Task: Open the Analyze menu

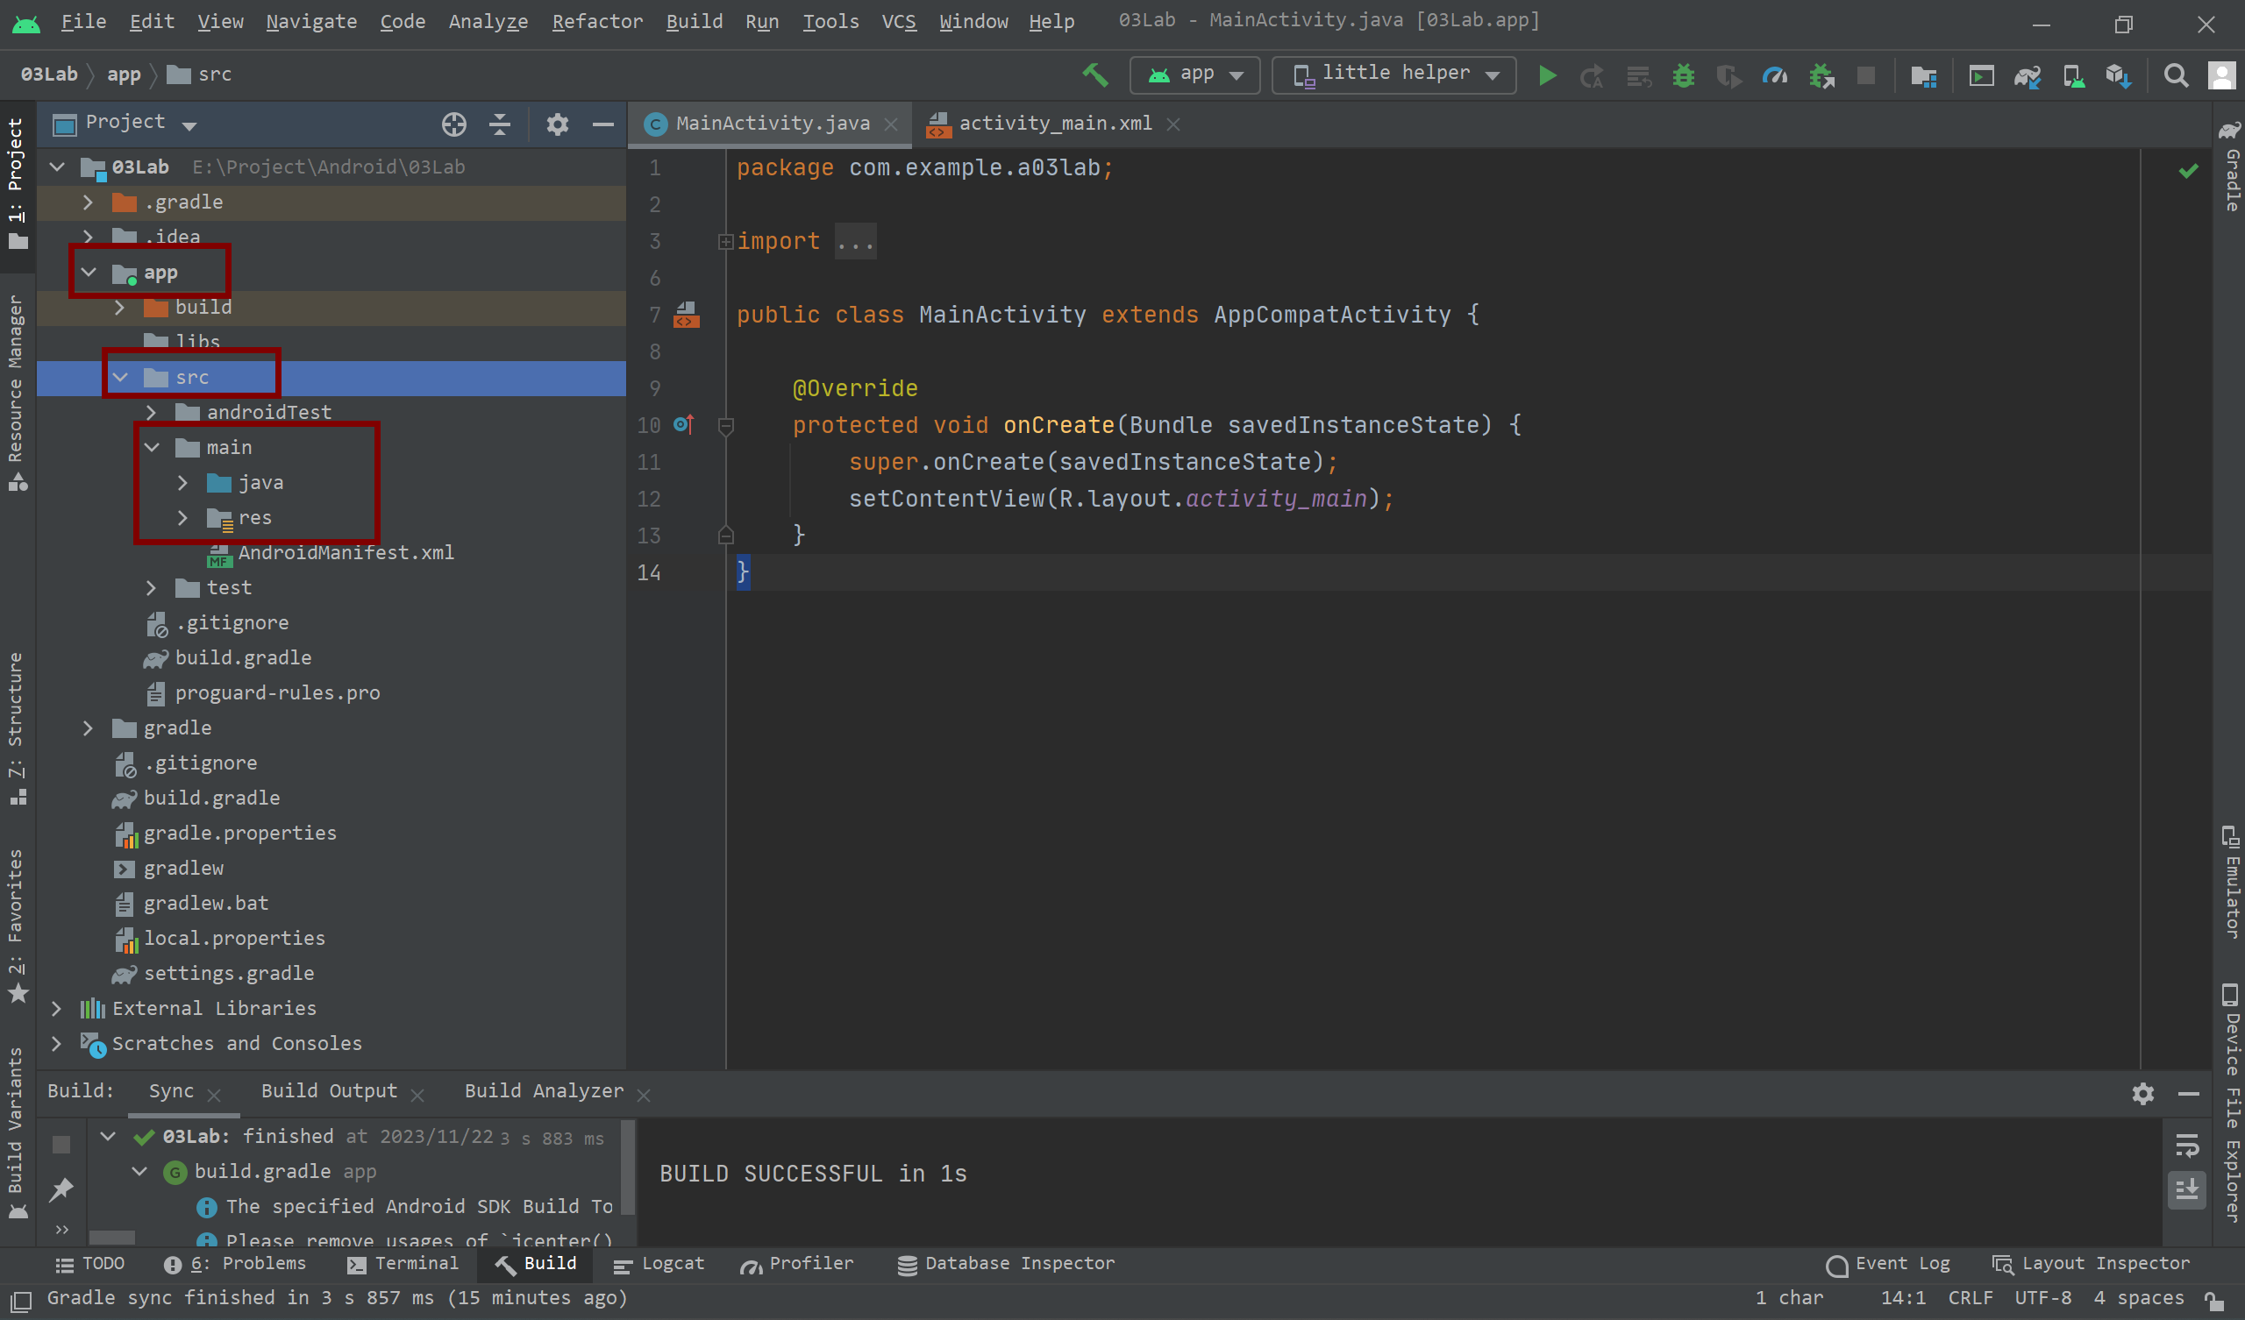Action: coord(488,21)
